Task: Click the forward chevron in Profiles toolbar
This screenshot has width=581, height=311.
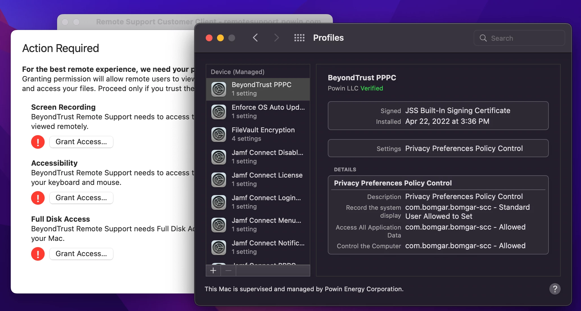Action: click(x=276, y=38)
